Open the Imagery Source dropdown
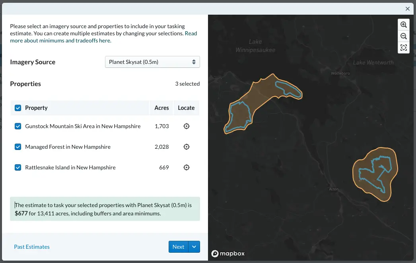Viewport: 416px width, 263px height. point(152,62)
